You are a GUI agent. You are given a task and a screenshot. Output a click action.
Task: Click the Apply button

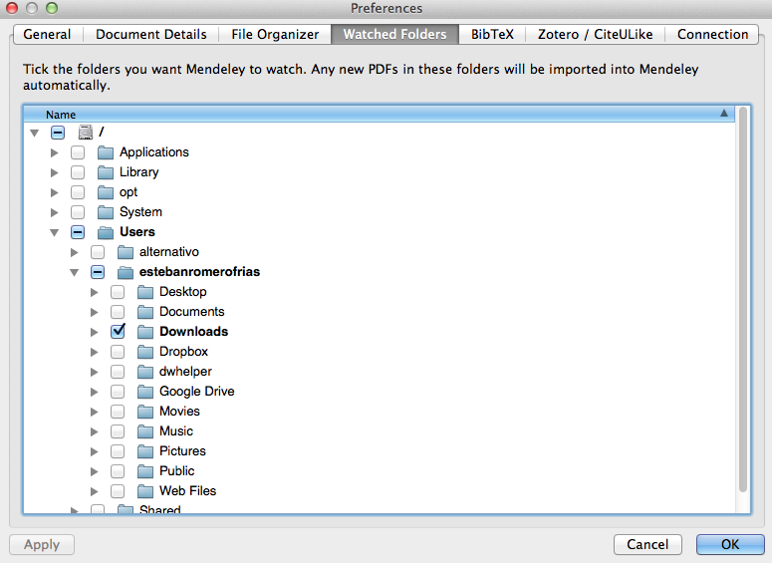[42, 544]
